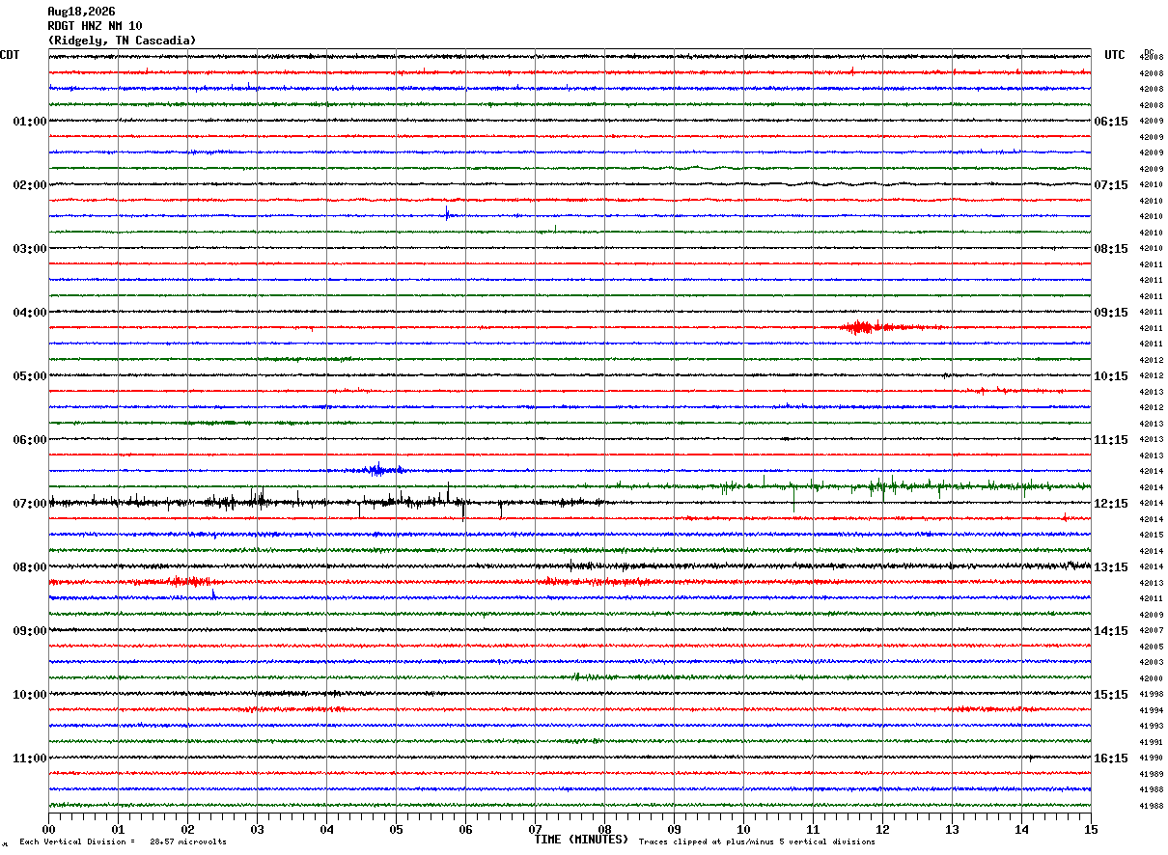Viewport: 1168px width, 855px height.
Task: Click the 11:00 CDT time marker
Action: [30, 758]
